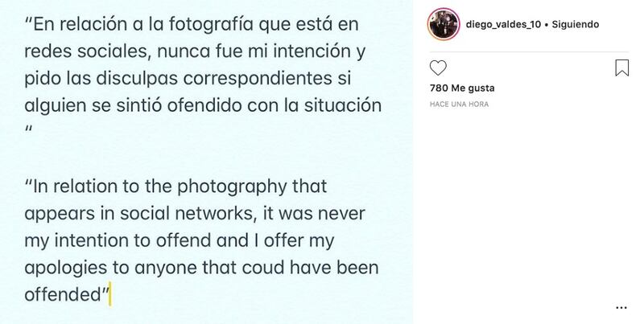644x324 pixels.
Task: Click the misspelled word 'coud' in the post
Action: click(x=264, y=268)
